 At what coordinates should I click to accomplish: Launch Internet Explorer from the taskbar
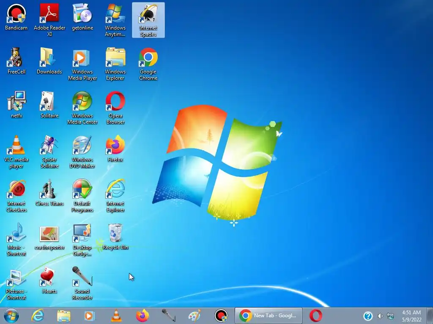38,316
